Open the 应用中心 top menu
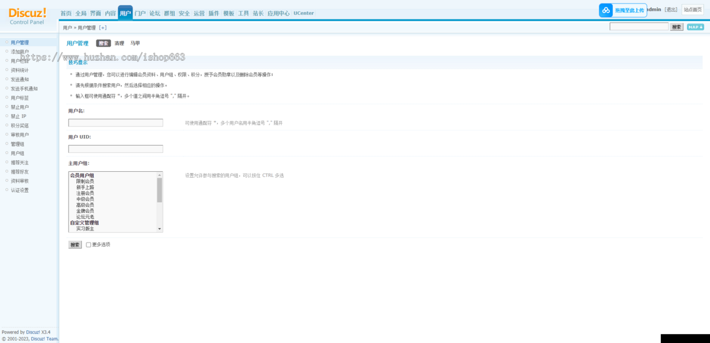710x343 pixels. click(x=279, y=13)
